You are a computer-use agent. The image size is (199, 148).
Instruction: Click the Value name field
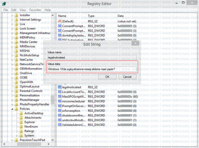click(x=92, y=58)
